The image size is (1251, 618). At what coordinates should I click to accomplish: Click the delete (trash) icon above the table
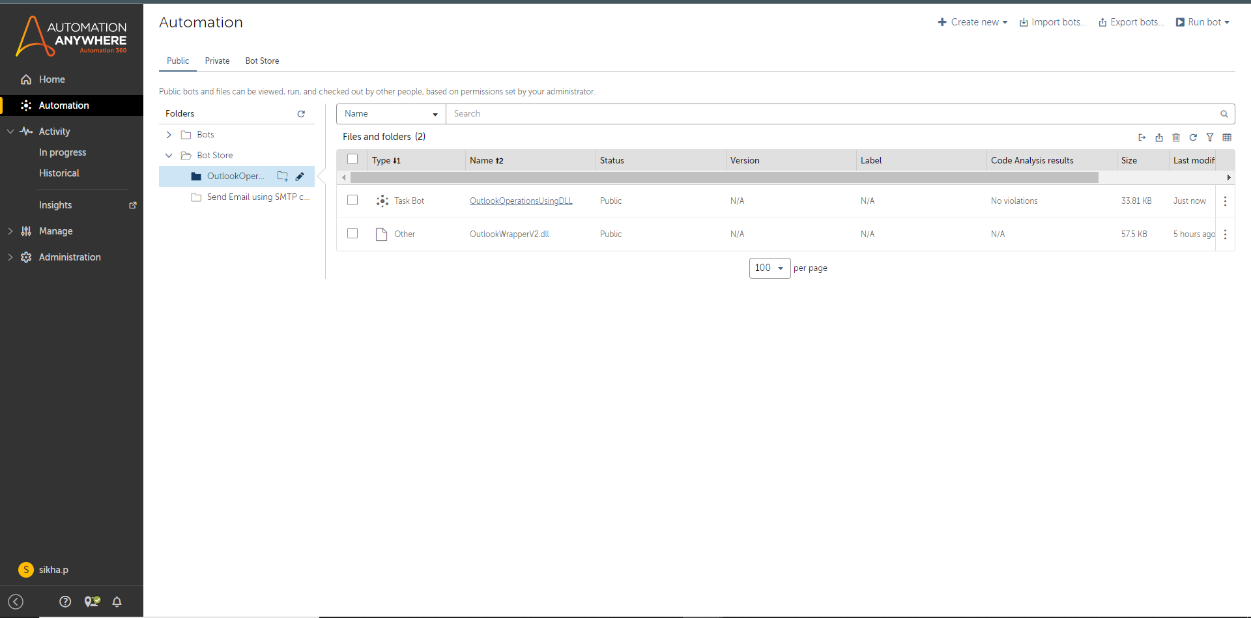(1176, 137)
